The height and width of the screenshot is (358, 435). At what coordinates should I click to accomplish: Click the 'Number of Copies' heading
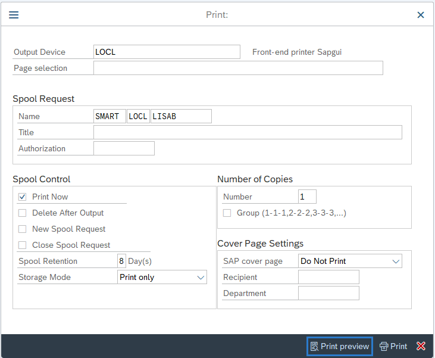point(255,179)
